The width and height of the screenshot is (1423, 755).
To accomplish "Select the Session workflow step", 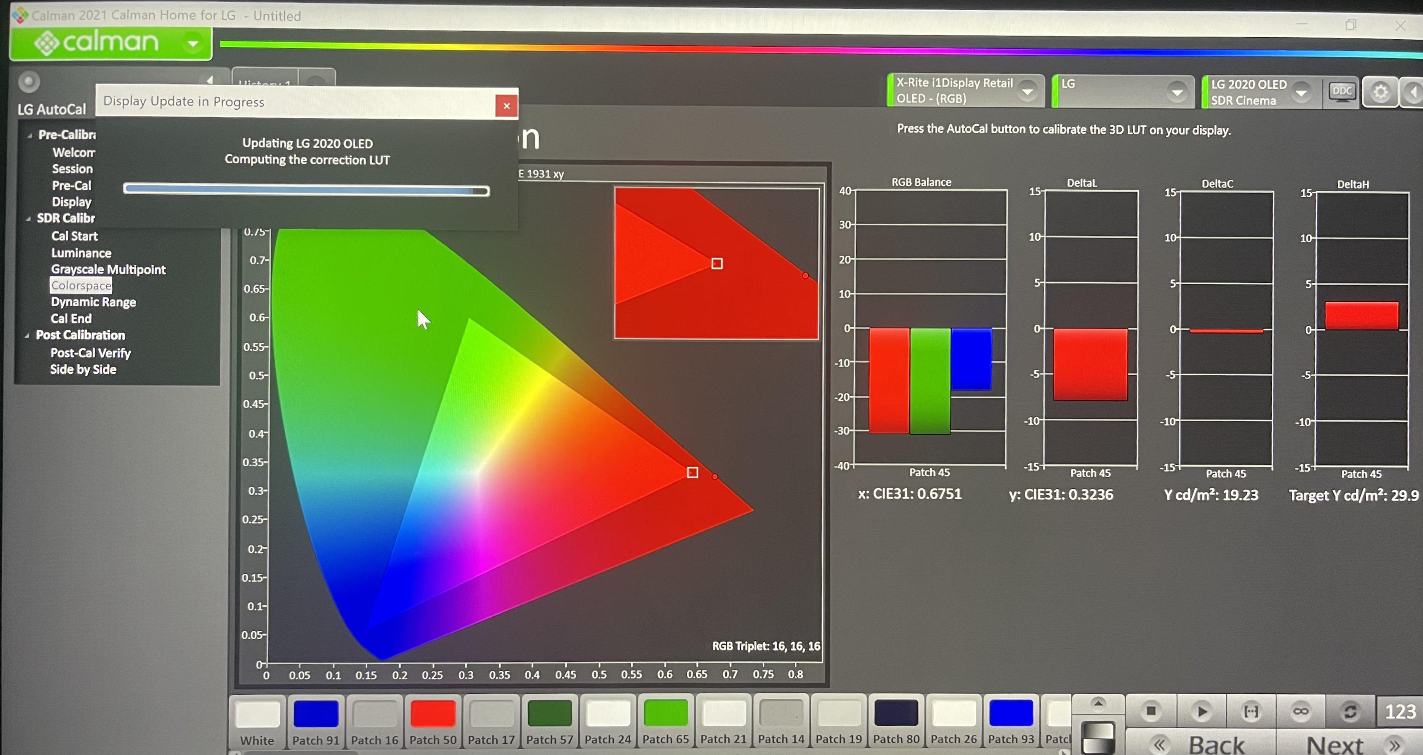I will pyautogui.click(x=72, y=169).
